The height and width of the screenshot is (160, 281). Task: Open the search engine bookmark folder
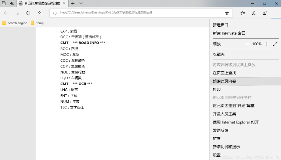(15, 23)
